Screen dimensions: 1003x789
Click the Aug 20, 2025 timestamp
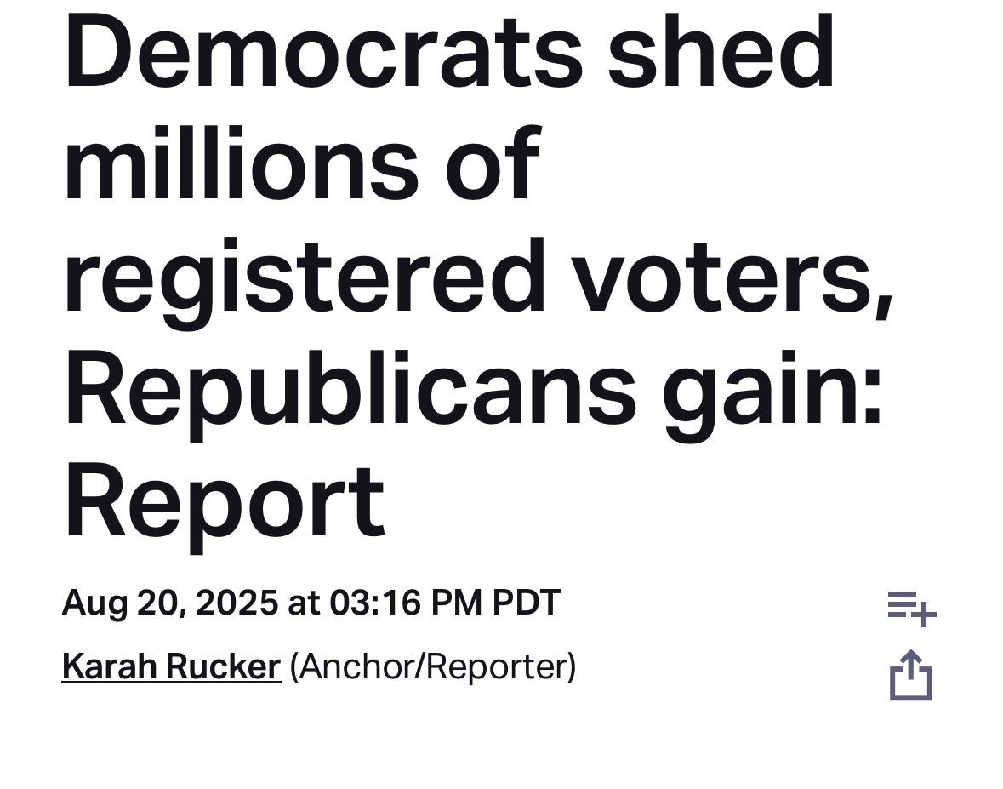[x=311, y=603]
